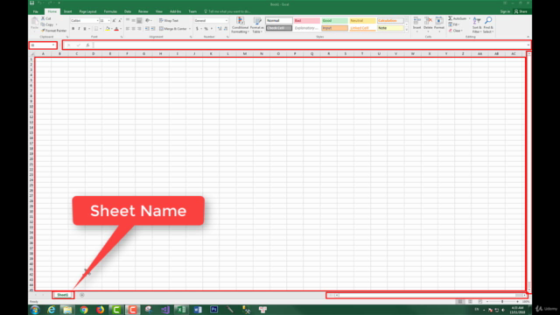Center text horizontally in the cell
This screenshot has height=315, width=560.
pyautogui.click(x=133, y=29)
